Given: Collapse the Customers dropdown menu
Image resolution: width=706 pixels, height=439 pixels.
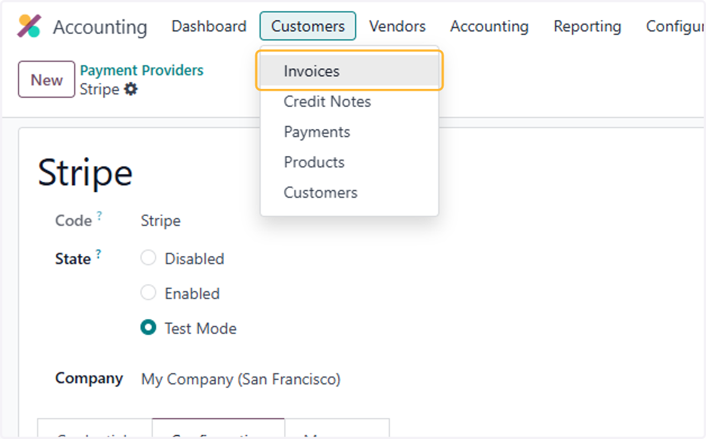Looking at the screenshot, I should [x=308, y=26].
